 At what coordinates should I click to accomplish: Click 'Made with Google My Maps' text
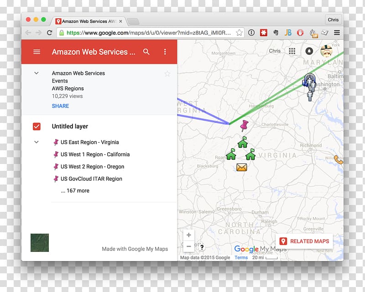135,249
